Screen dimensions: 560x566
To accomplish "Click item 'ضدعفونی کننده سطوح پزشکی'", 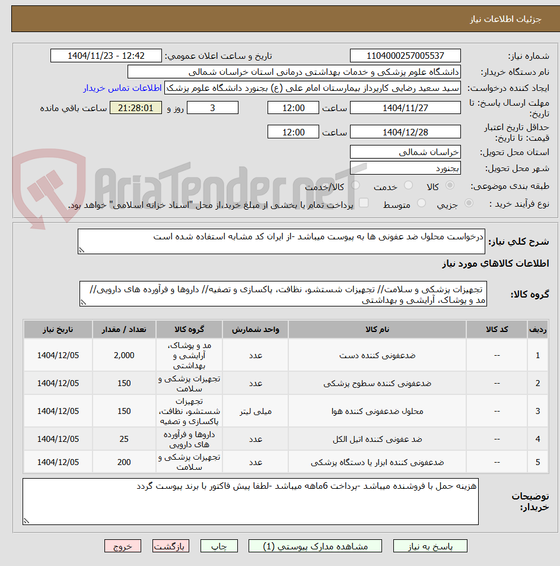I will (377, 383).
